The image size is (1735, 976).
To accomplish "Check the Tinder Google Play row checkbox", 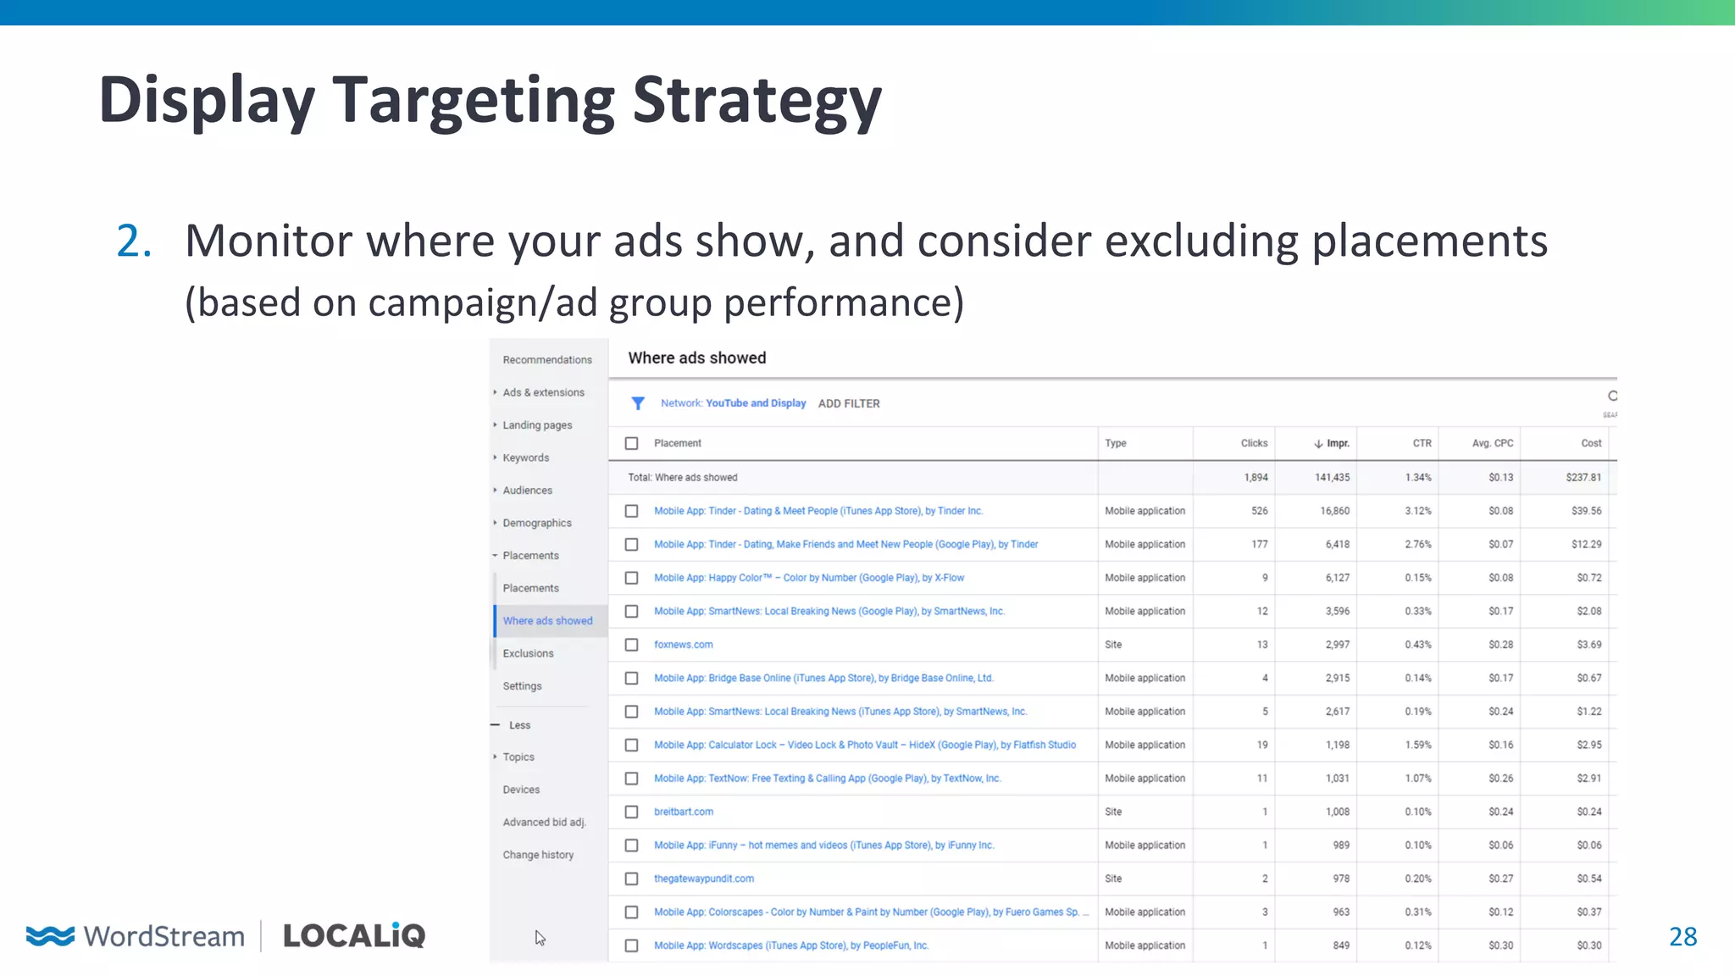I will click(x=631, y=545).
